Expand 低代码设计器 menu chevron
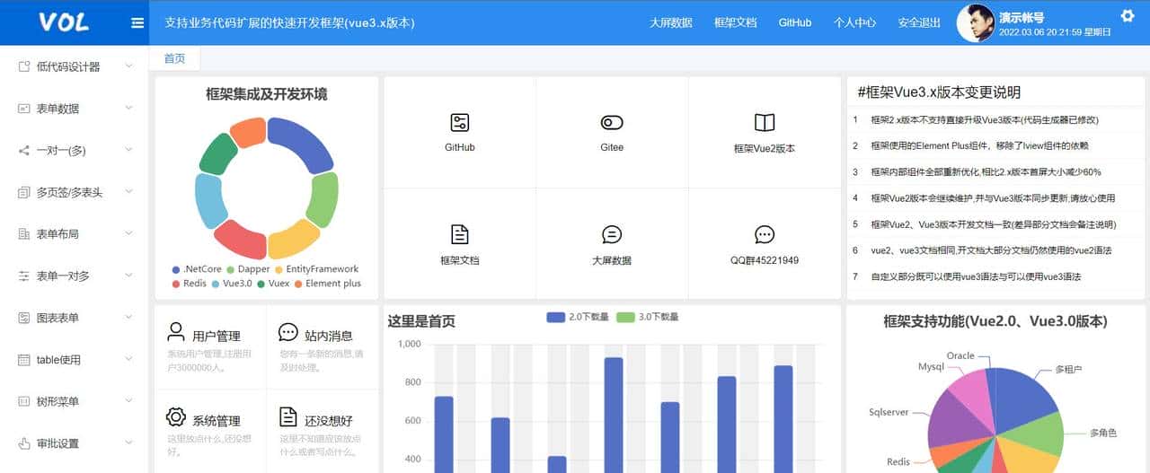 pos(128,66)
